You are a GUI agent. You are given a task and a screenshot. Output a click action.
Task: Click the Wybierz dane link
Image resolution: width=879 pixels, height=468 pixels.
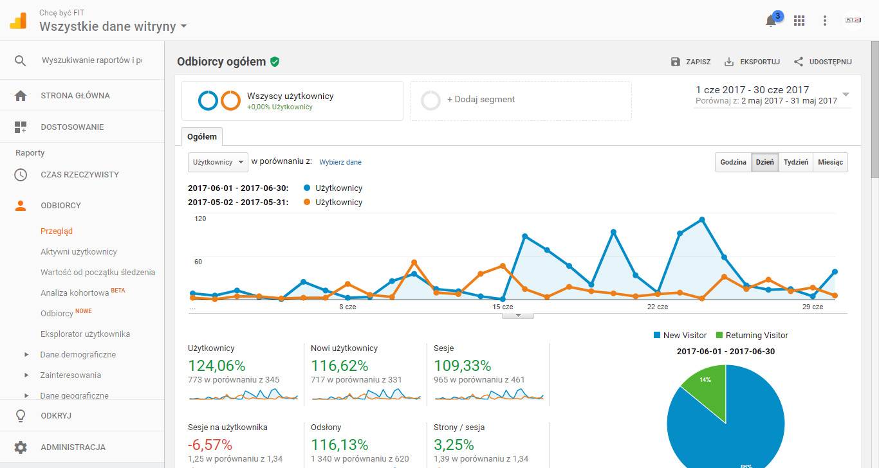point(340,162)
